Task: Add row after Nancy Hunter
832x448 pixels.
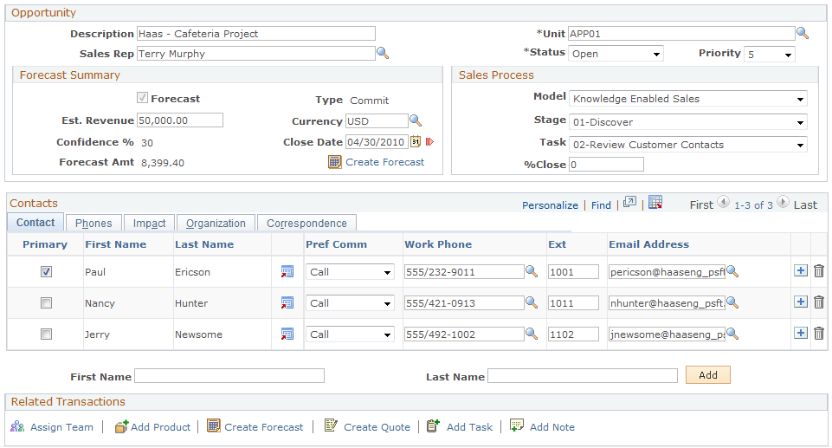Action: point(801,302)
